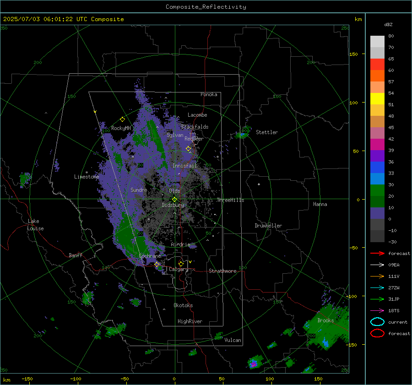Click the Okotoks label
This screenshot has width=412, height=385.
(183, 305)
